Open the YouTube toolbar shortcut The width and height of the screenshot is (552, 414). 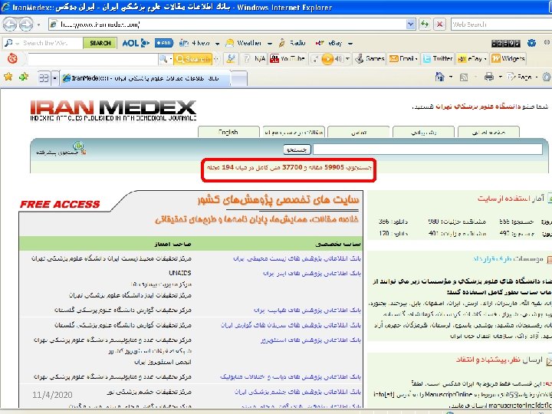click(287, 59)
